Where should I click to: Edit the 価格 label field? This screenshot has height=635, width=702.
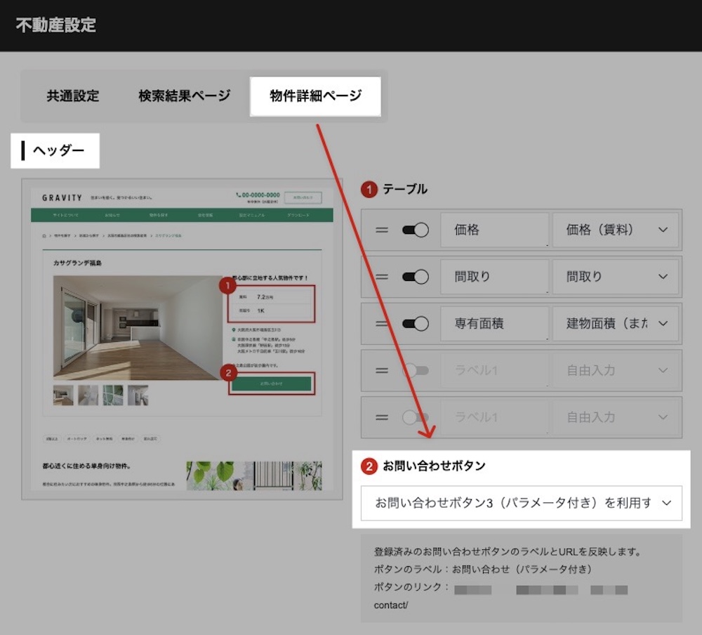click(x=494, y=230)
